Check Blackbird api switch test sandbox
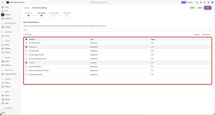 (x=26, y=74)
